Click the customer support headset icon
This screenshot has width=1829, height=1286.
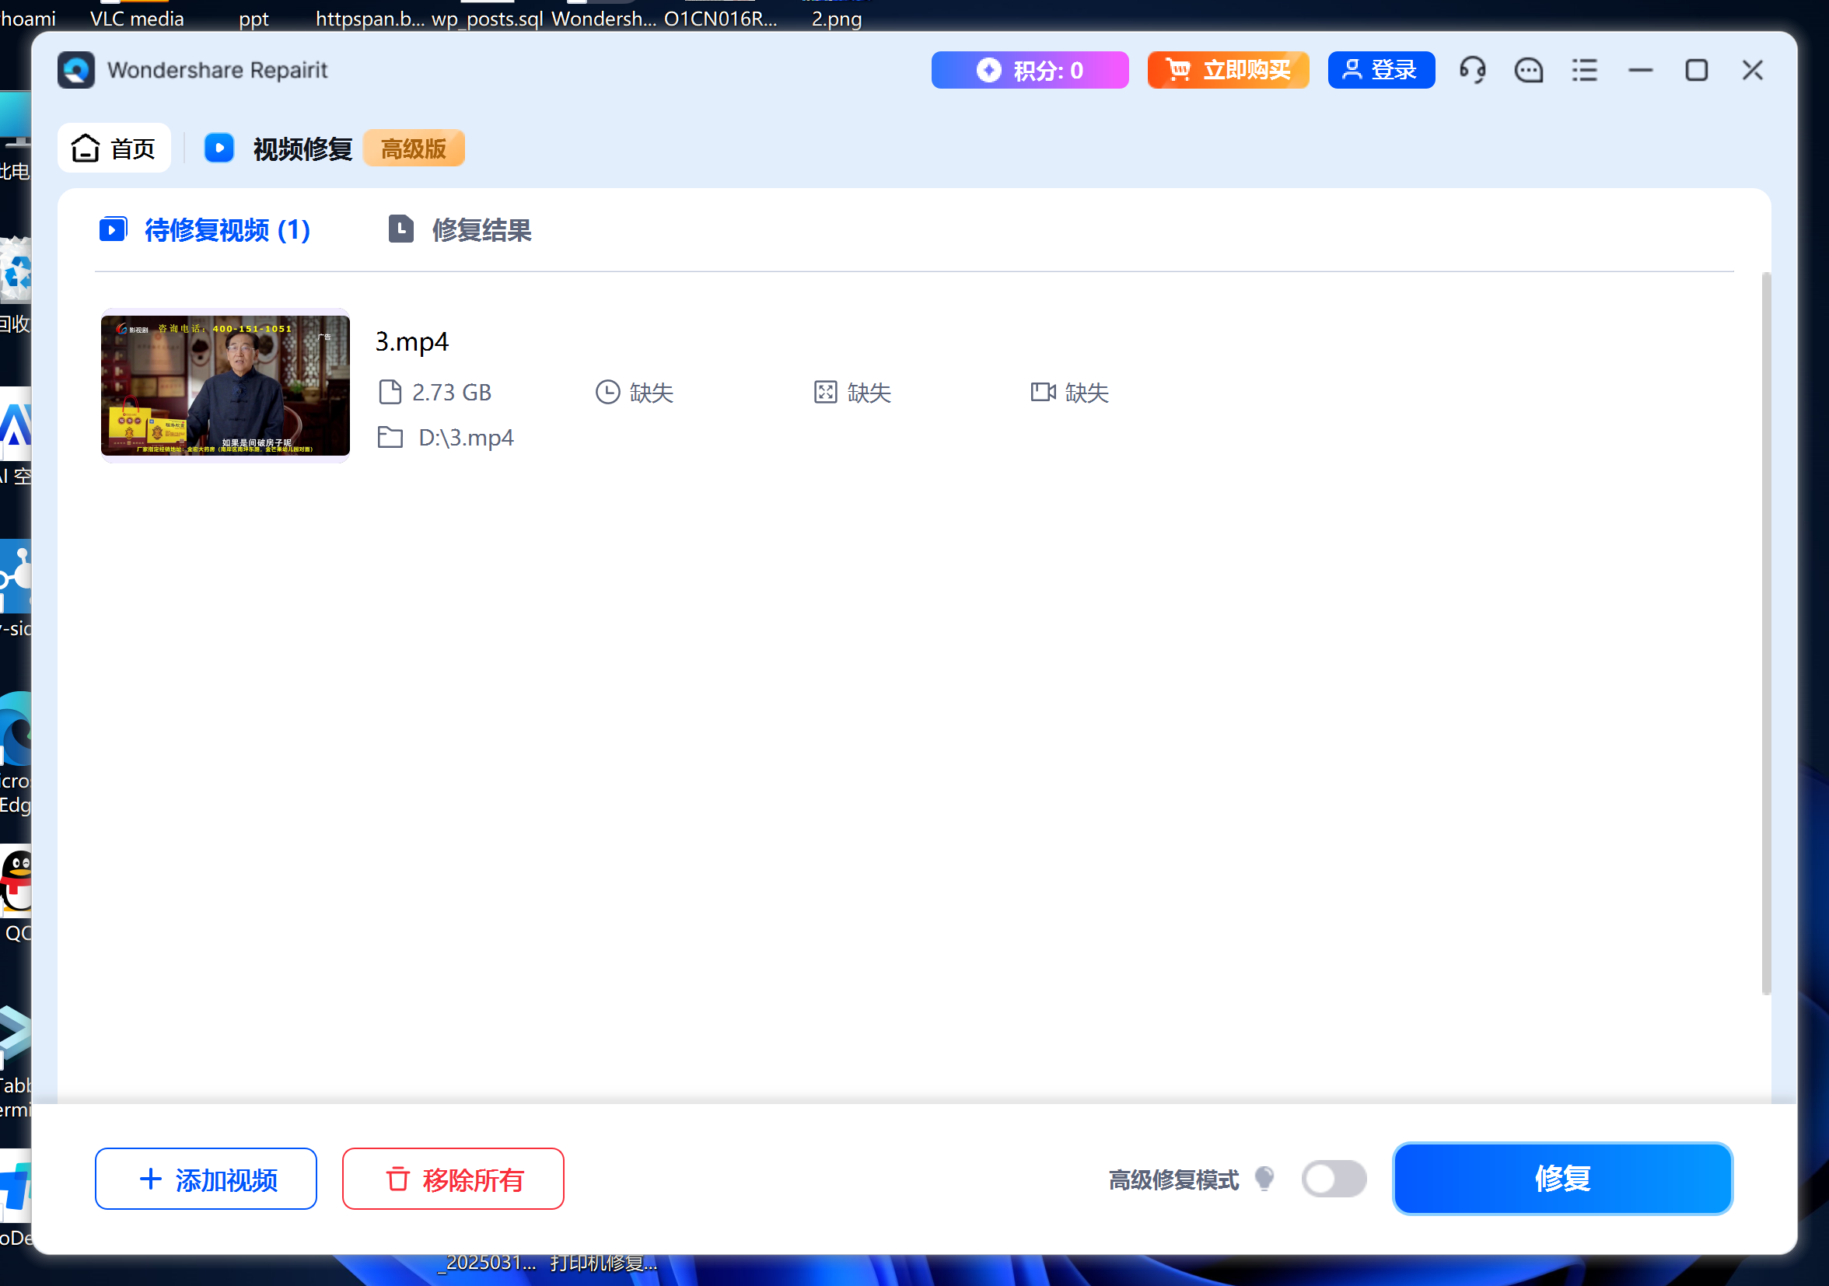click(x=1472, y=70)
